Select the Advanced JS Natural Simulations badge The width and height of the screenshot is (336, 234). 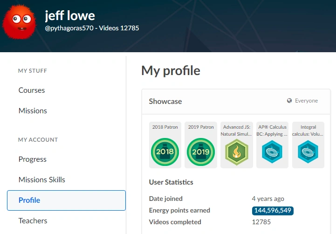pyautogui.click(x=236, y=151)
